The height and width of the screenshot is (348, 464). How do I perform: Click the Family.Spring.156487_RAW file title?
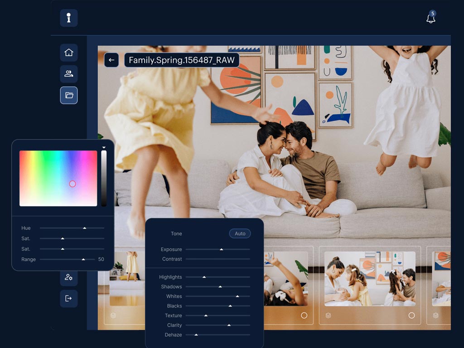[182, 60]
